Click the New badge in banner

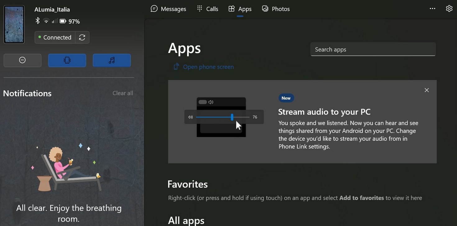[x=286, y=98]
